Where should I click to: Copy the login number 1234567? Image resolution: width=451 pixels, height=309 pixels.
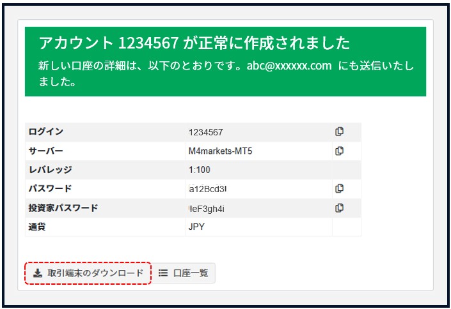(339, 132)
